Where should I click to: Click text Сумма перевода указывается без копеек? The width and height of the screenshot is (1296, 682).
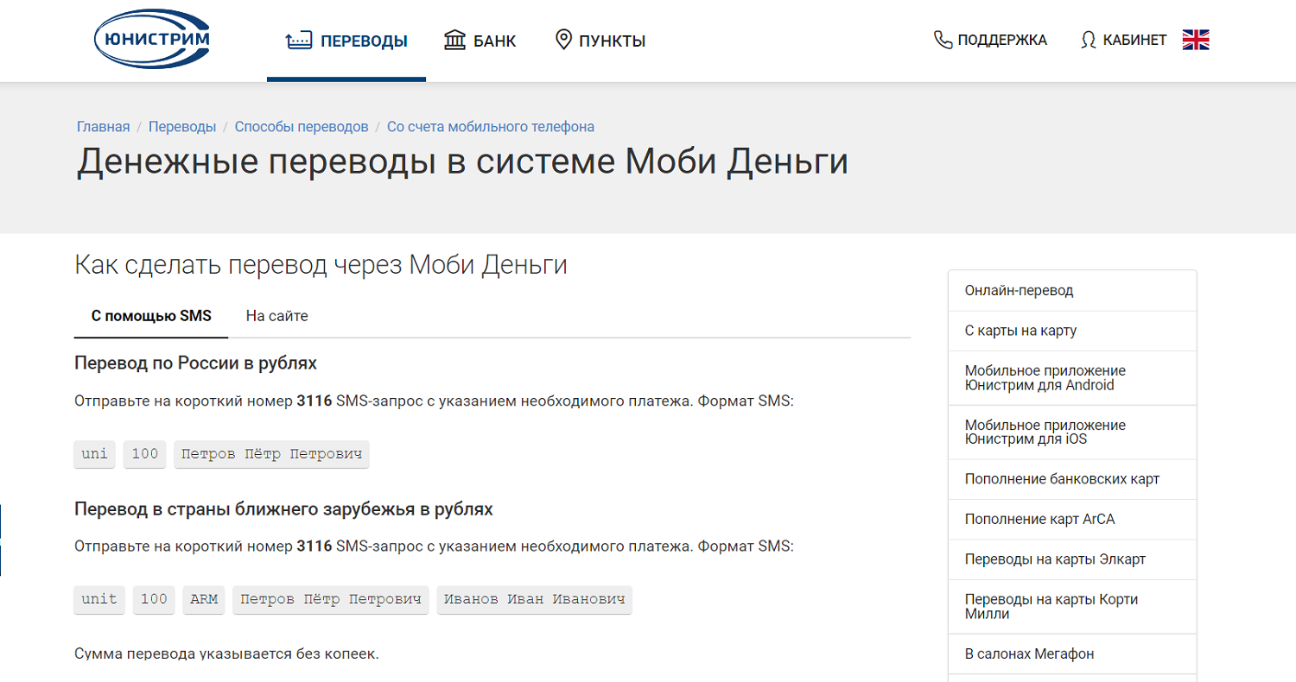pos(227,654)
